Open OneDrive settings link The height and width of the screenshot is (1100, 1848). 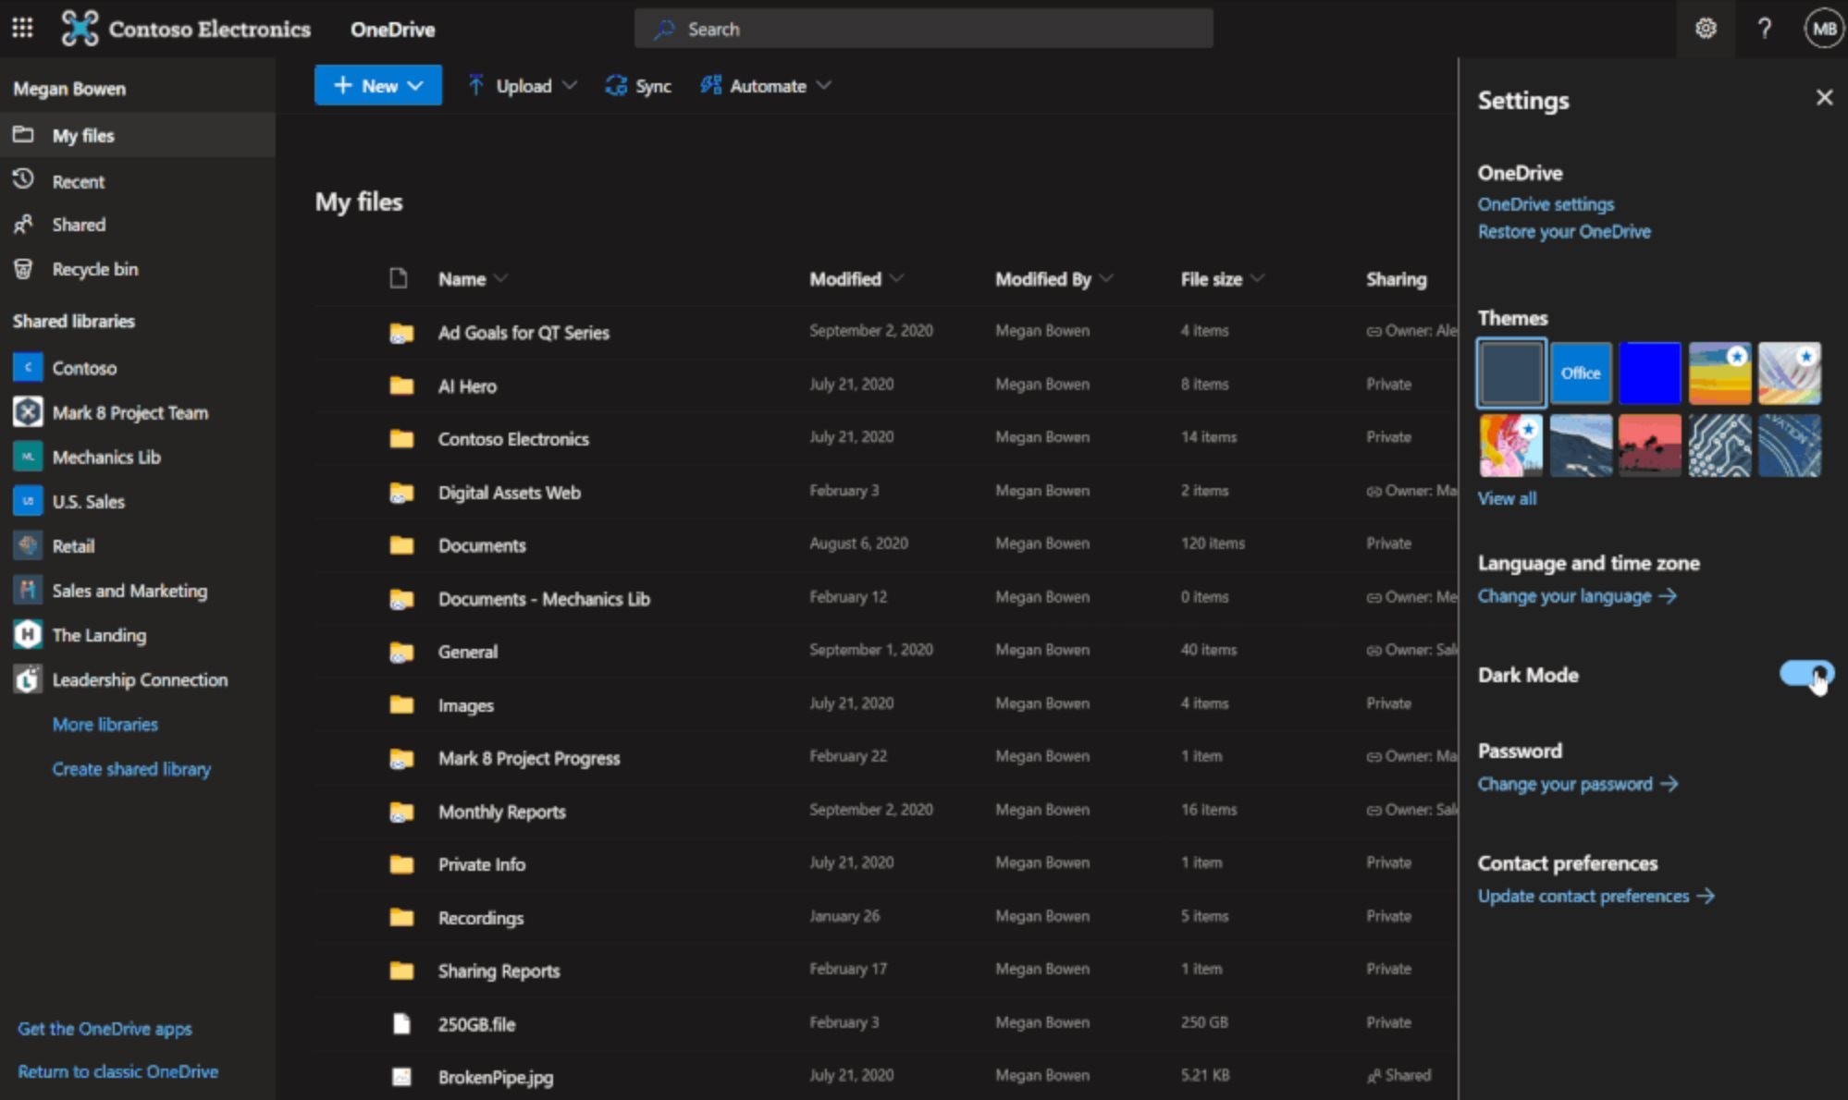pyautogui.click(x=1546, y=204)
